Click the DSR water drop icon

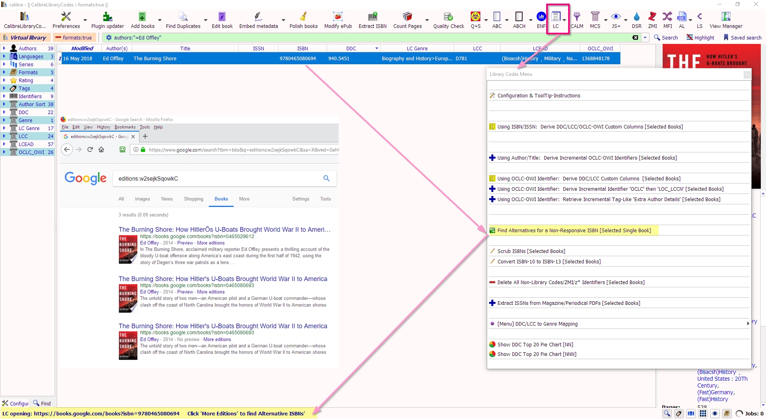coord(637,20)
